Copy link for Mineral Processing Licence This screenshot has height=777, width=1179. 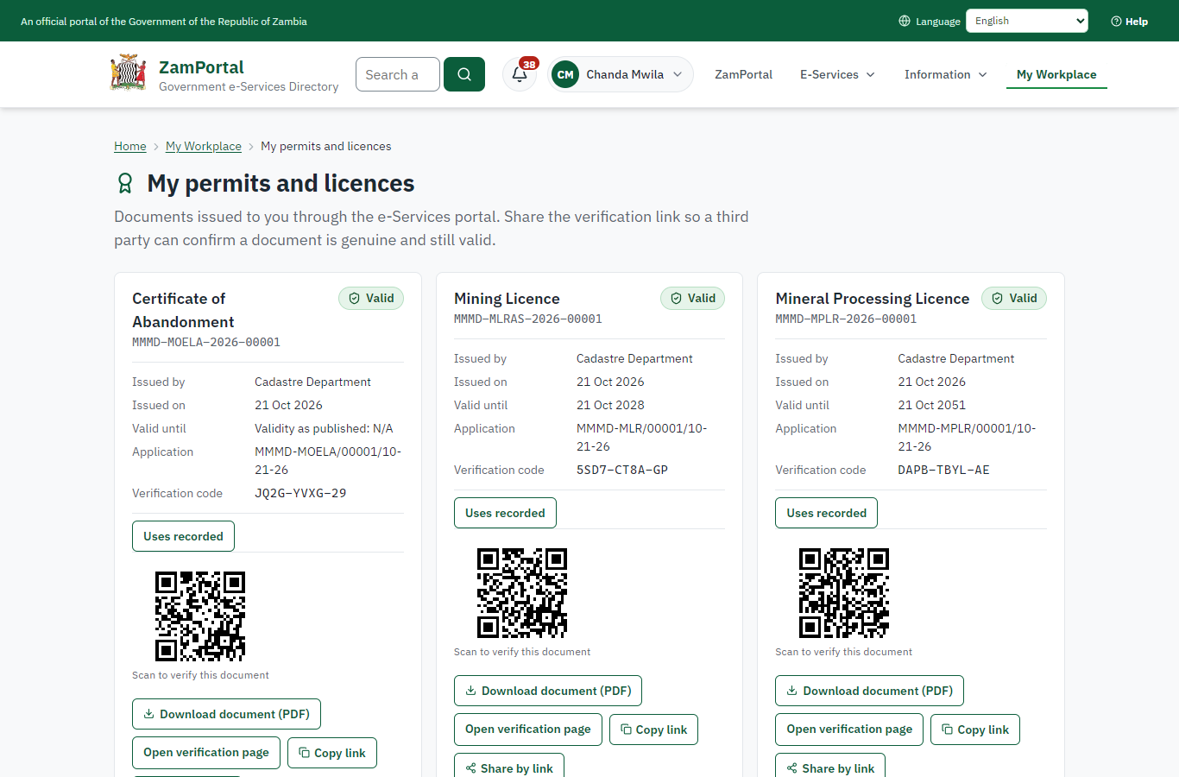coord(975,730)
